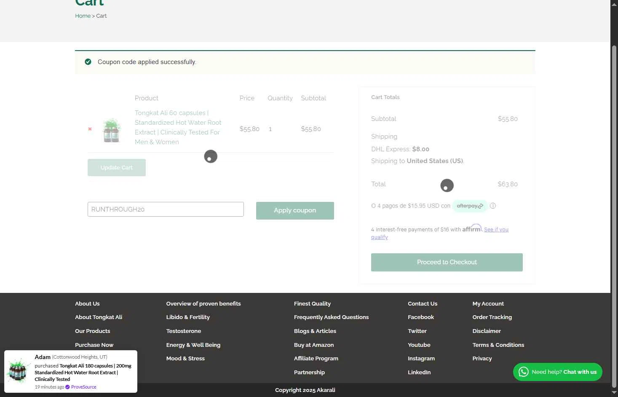Open the Tongkat Ali 60 capsules product link

[x=178, y=127]
